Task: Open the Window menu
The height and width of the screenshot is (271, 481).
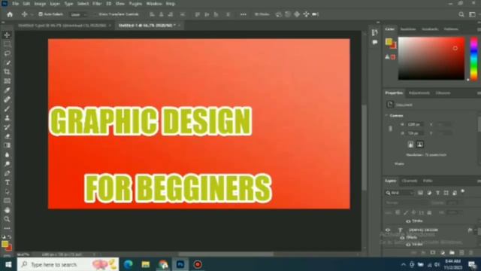Action: point(154,4)
